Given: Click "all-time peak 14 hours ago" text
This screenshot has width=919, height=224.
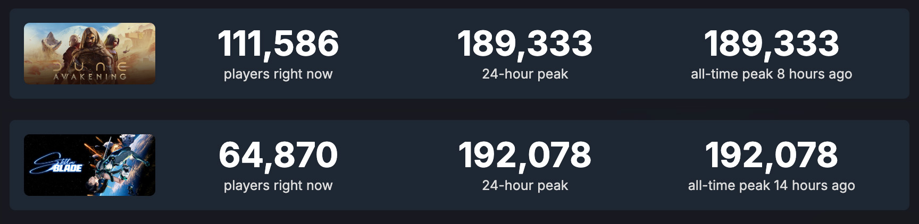Looking at the screenshot, I should 771,186.
